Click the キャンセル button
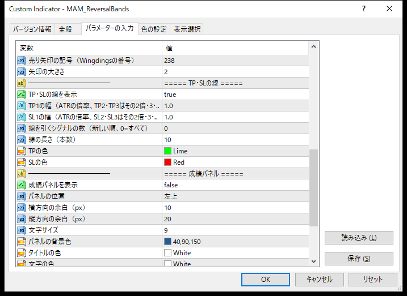This screenshot has height=296, width=407. click(x=319, y=280)
